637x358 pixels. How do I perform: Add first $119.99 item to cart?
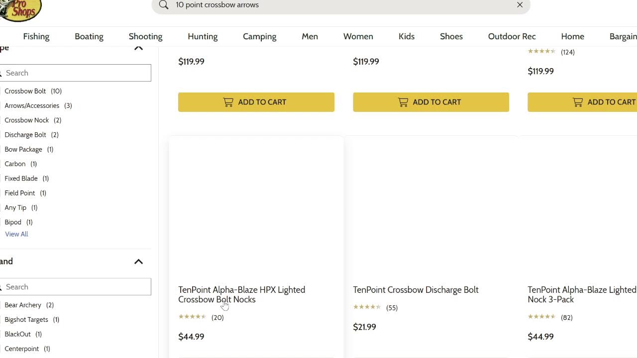tap(256, 102)
